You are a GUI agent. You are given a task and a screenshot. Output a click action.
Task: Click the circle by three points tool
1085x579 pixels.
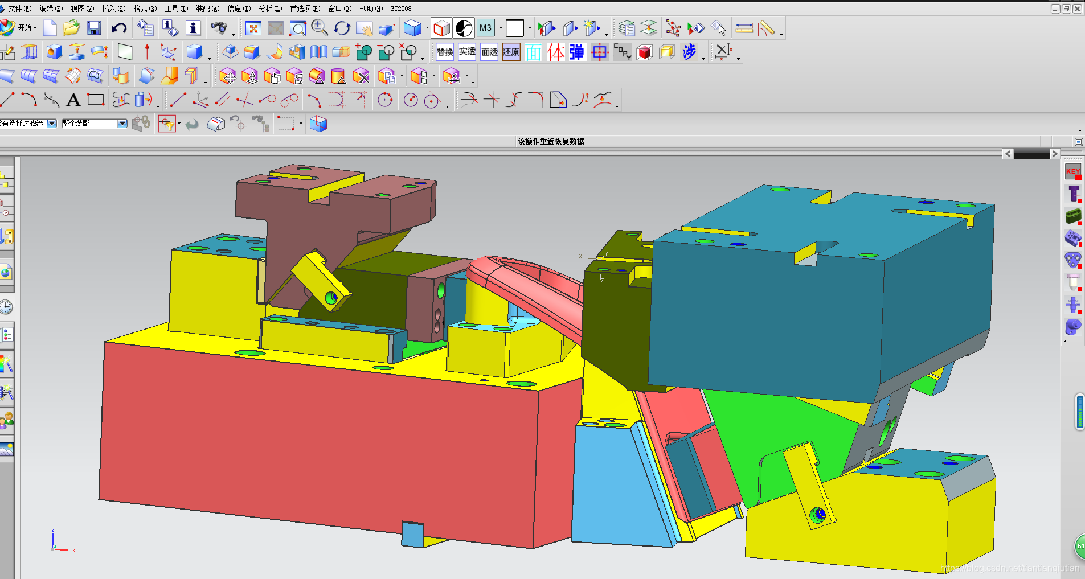pyautogui.click(x=385, y=100)
